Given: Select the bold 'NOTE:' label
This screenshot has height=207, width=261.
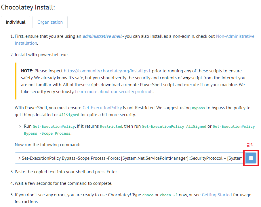Looking at the screenshot, I should pyautogui.click(x=27, y=71).
